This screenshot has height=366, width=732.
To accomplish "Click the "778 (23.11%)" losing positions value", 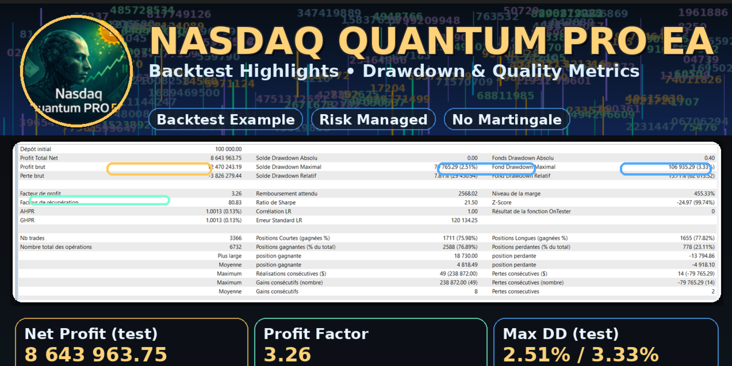I will pos(699,247).
